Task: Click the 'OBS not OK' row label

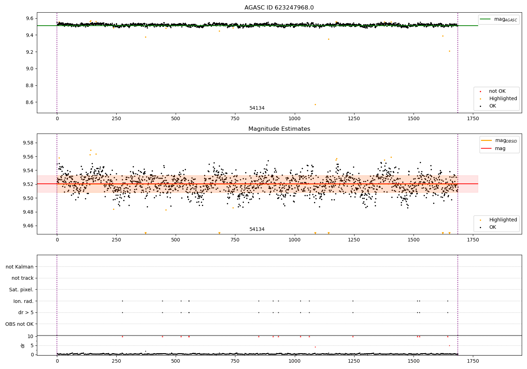Action: (20, 324)
